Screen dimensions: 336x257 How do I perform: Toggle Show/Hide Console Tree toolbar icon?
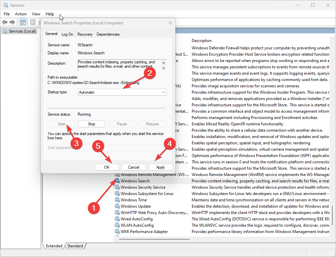(x=23, y=22)
